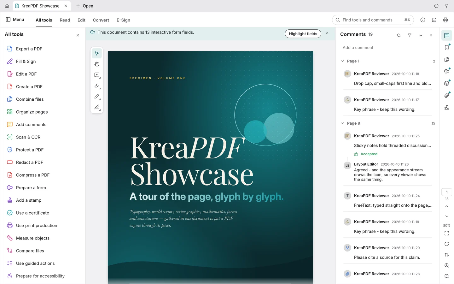Choose the highlighter tool
Image resolution: width=454 pixels, height=284 pixels.
coord(97,86)
